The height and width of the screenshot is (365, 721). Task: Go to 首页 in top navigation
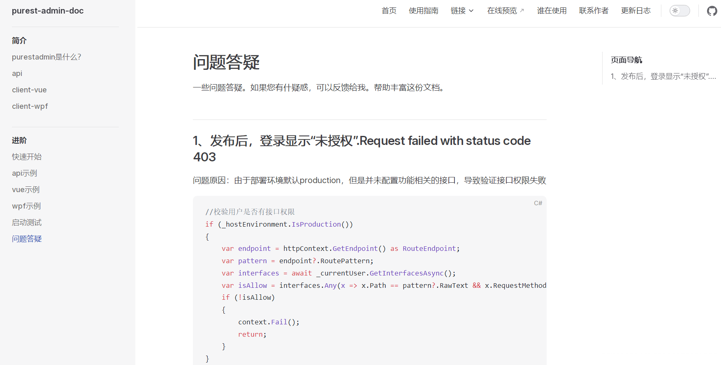(x=389, y=11)
